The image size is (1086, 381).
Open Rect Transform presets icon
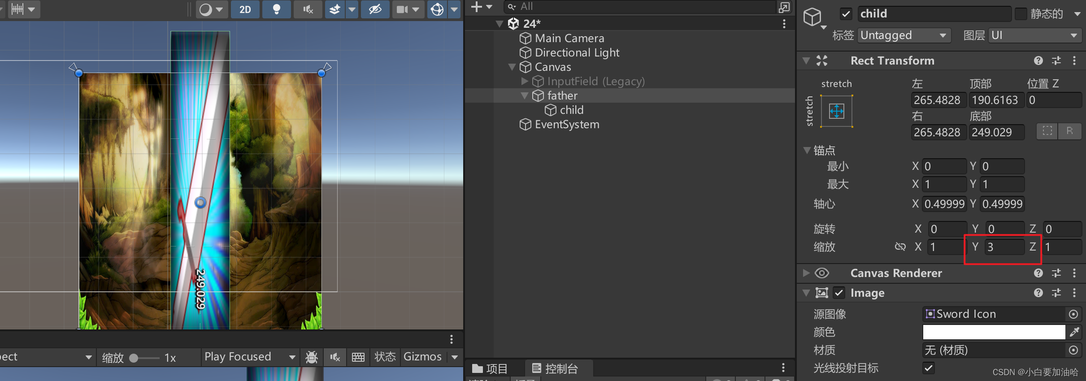tap(1056, 61)
